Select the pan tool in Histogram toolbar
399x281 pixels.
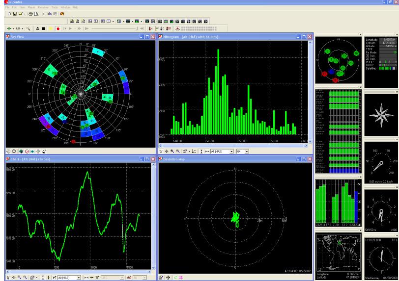[x=167, y=151]
